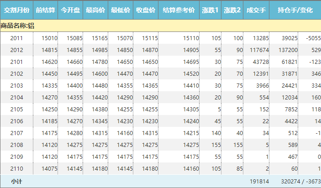The width and height of the screenshot is (321, 188).
Task: Click the 商品名称:铝 group row
Action: 17,26
